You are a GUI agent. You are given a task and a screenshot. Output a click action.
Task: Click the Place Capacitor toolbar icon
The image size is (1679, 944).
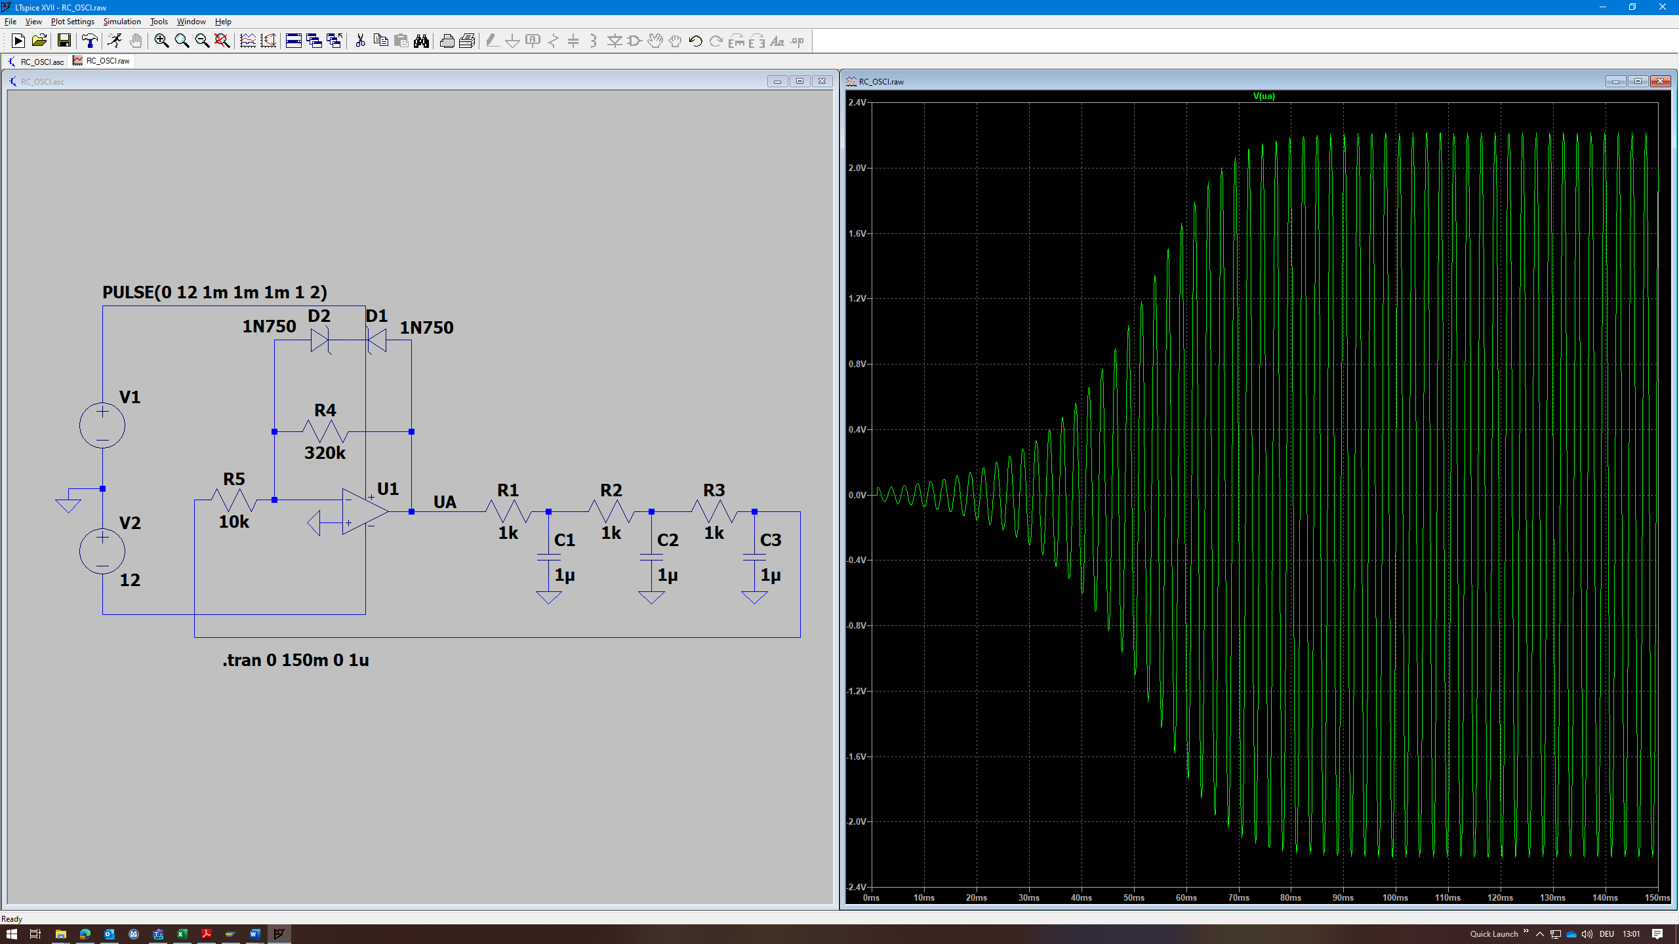point(573,41)
